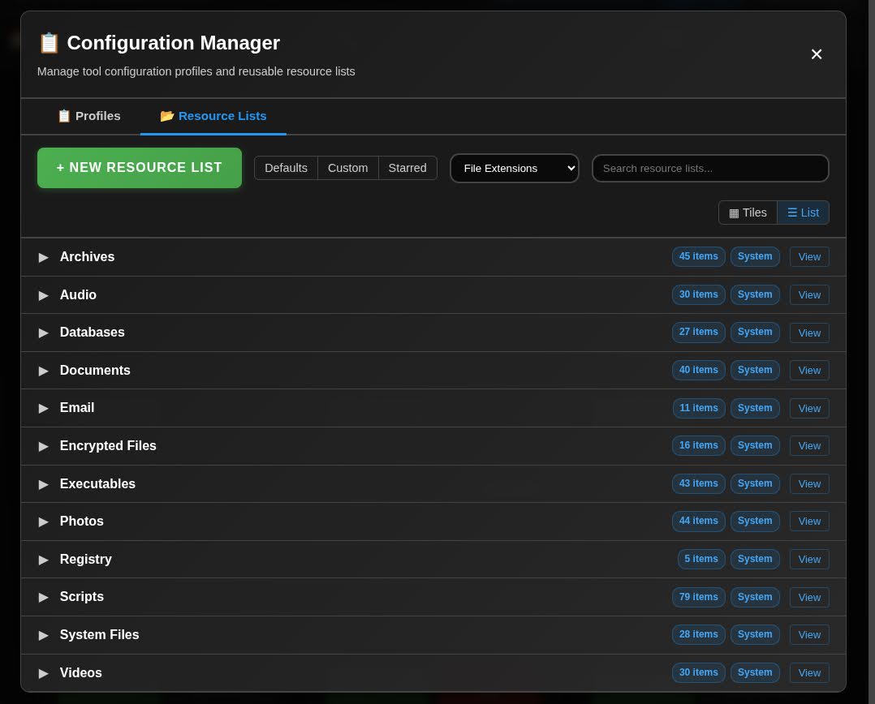Expand the Executables row

click(x=43, y=484)
